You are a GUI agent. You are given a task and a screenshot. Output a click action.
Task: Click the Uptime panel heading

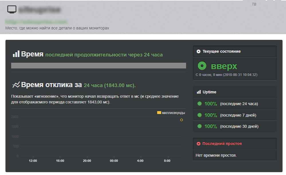[209, 92]
